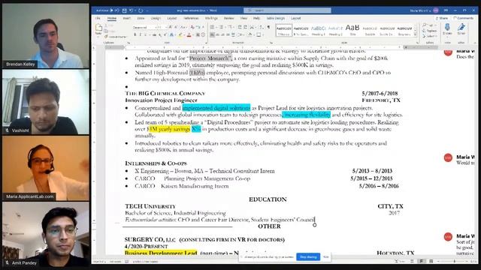Select Maria ApplicantLab.com video tile
Screen dimensions: 481x270
coord(46,168)
